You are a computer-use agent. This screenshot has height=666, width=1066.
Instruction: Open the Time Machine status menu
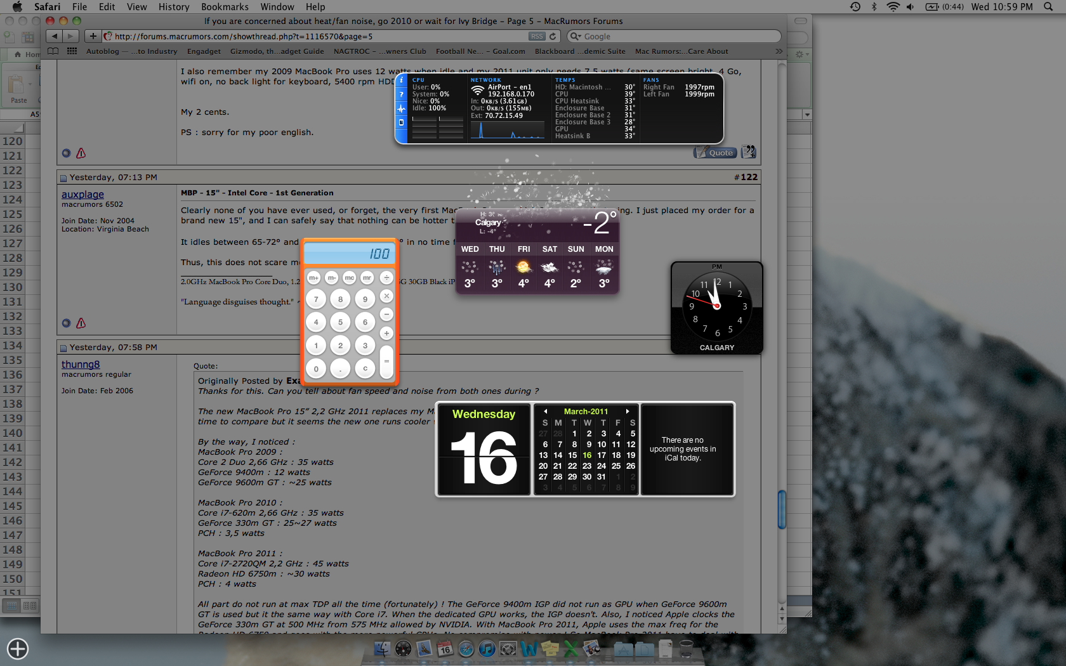[855, 7]
